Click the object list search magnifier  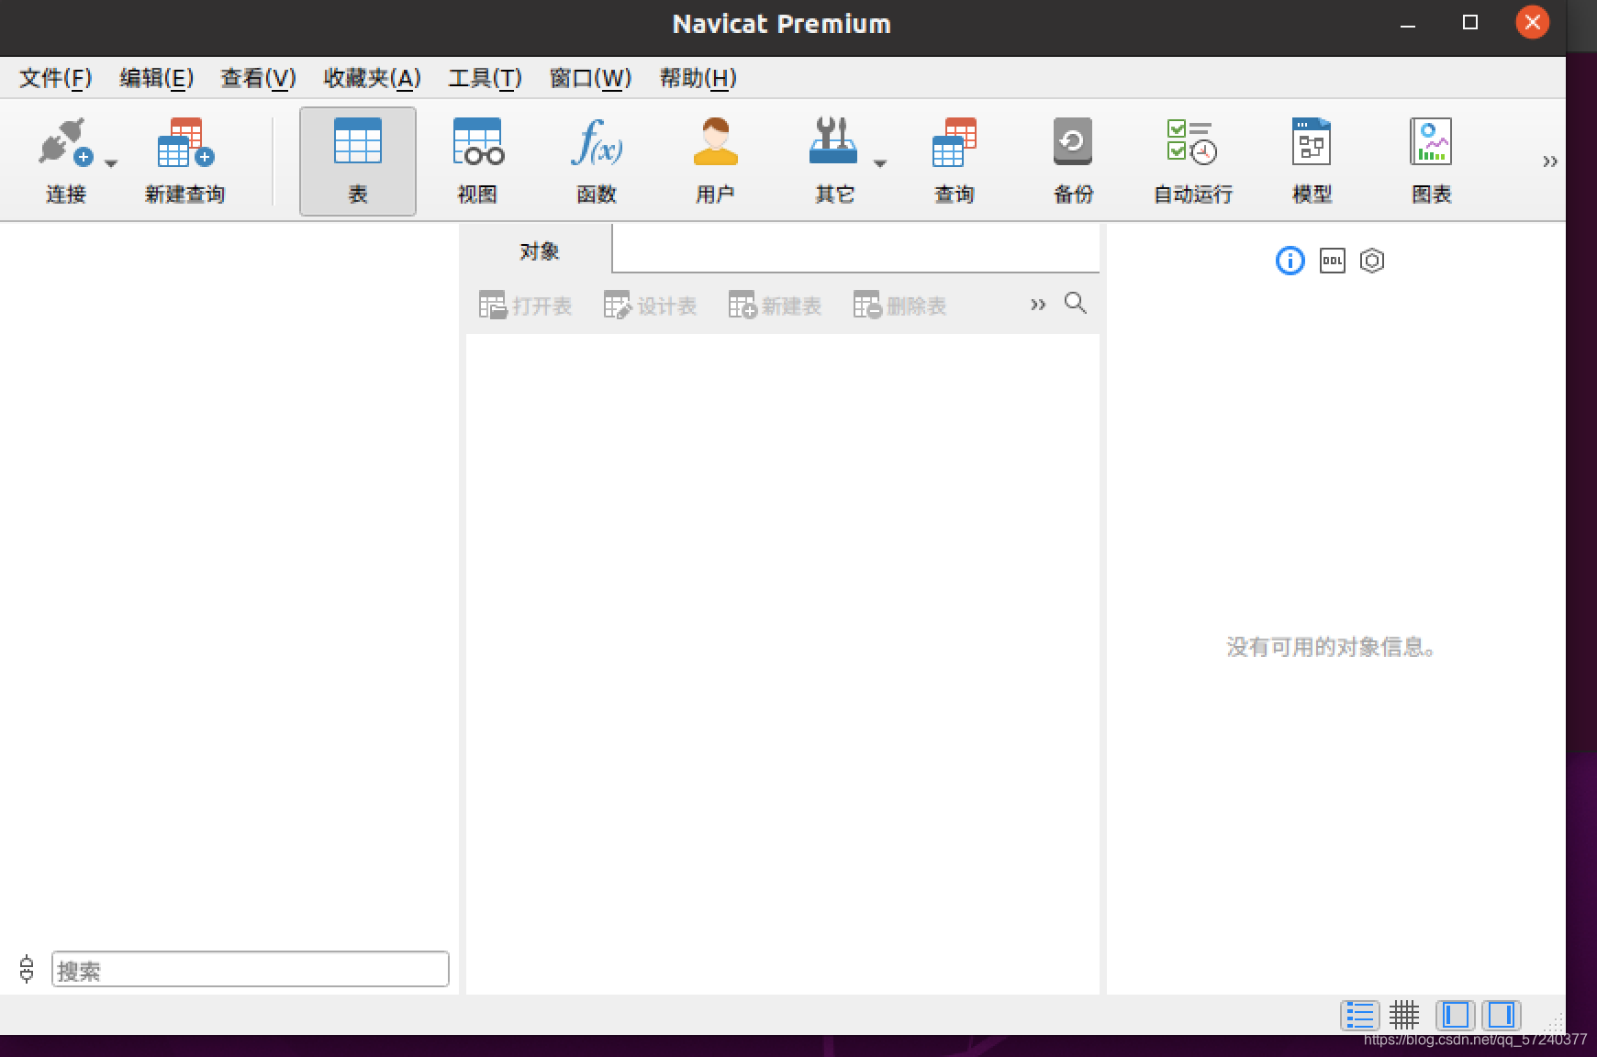point(1076,304)
